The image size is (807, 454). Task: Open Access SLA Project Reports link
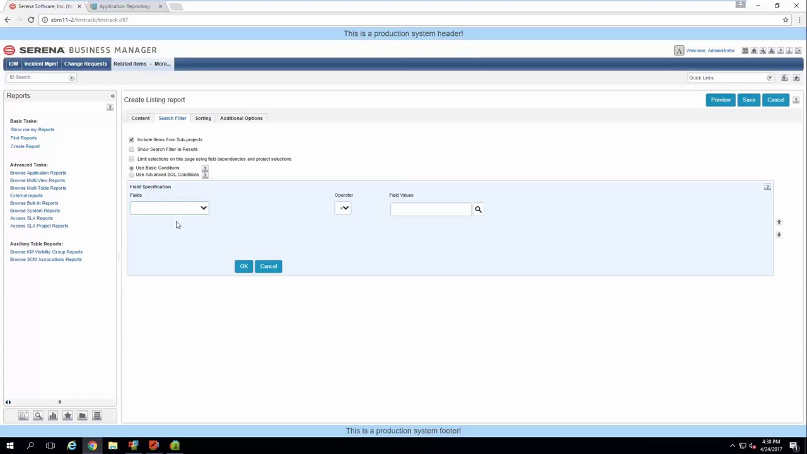[x=39, y=226]
